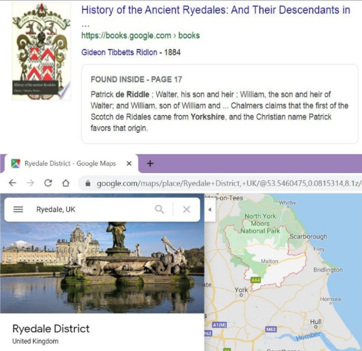Image resolution: width=362 pixels, height=351 pixels.
Task: Collapse the Google Maps side panel
Action: pyautogui.click(x=210, y=210)
